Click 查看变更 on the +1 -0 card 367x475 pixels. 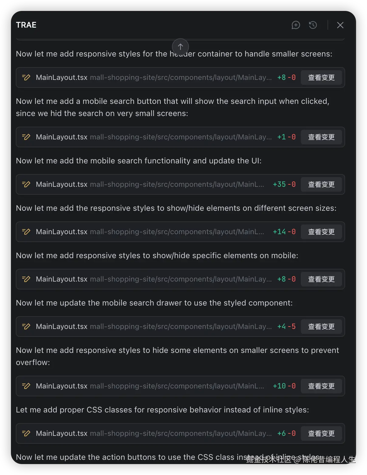321,137
